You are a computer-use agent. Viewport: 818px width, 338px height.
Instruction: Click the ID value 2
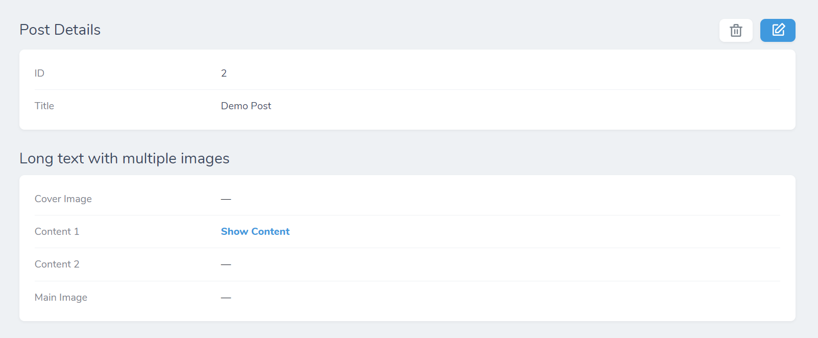click(x=224, y=73)
